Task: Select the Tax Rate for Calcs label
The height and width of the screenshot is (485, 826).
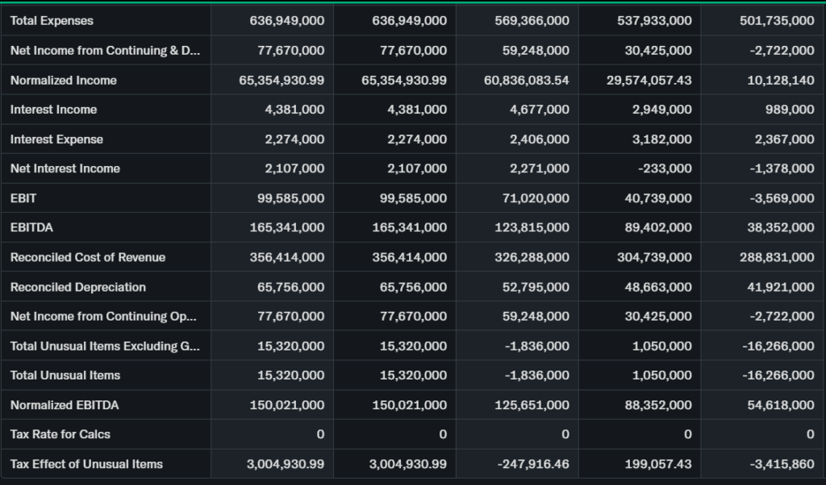Action: [x=60, y=434]
